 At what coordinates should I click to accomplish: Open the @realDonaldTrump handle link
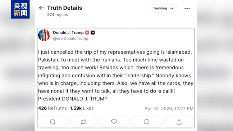click(x=71, y=38)
